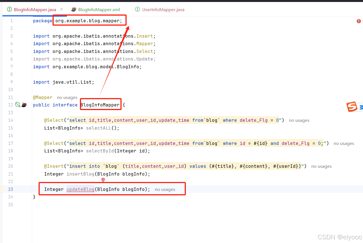
Task: Click the interface icon on the UserInfoMapper.java tab
Action: coord(137,9)
